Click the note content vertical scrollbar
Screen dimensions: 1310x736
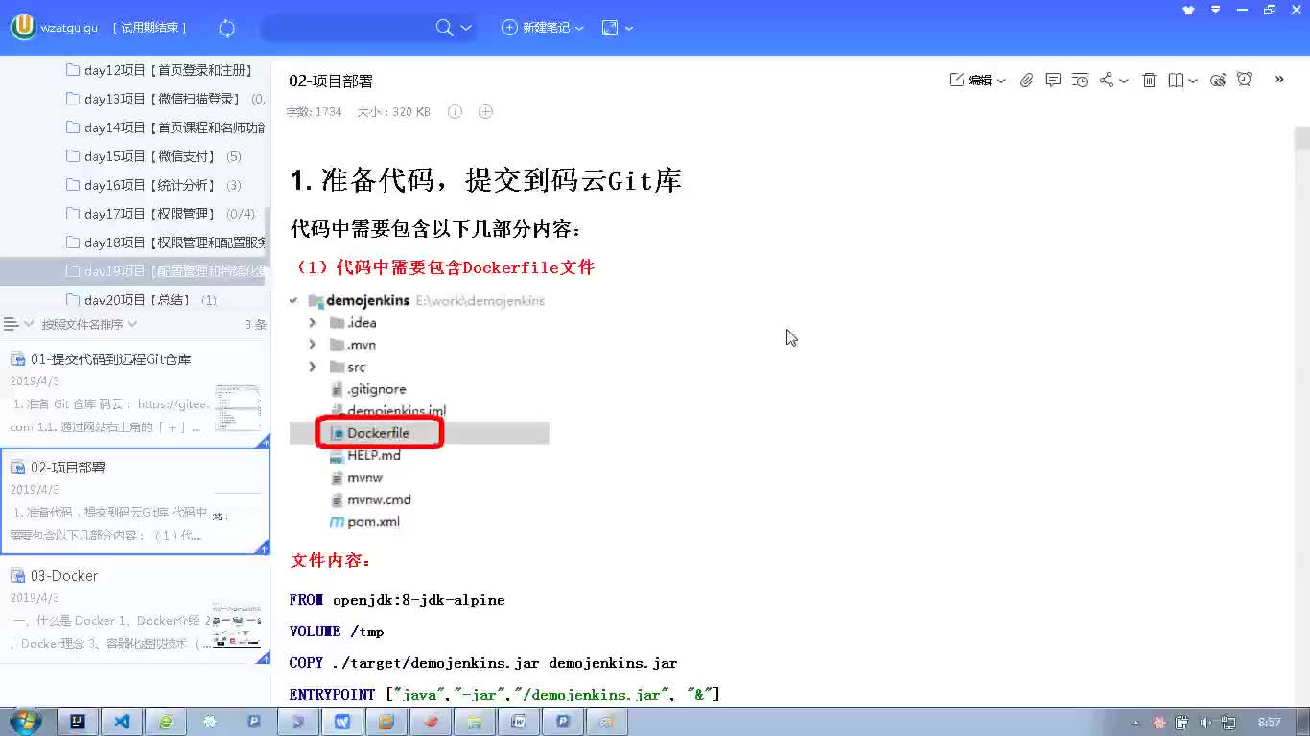click(1301, 138)
